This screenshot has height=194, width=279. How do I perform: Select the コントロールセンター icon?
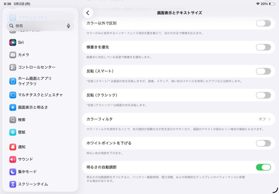13,67
